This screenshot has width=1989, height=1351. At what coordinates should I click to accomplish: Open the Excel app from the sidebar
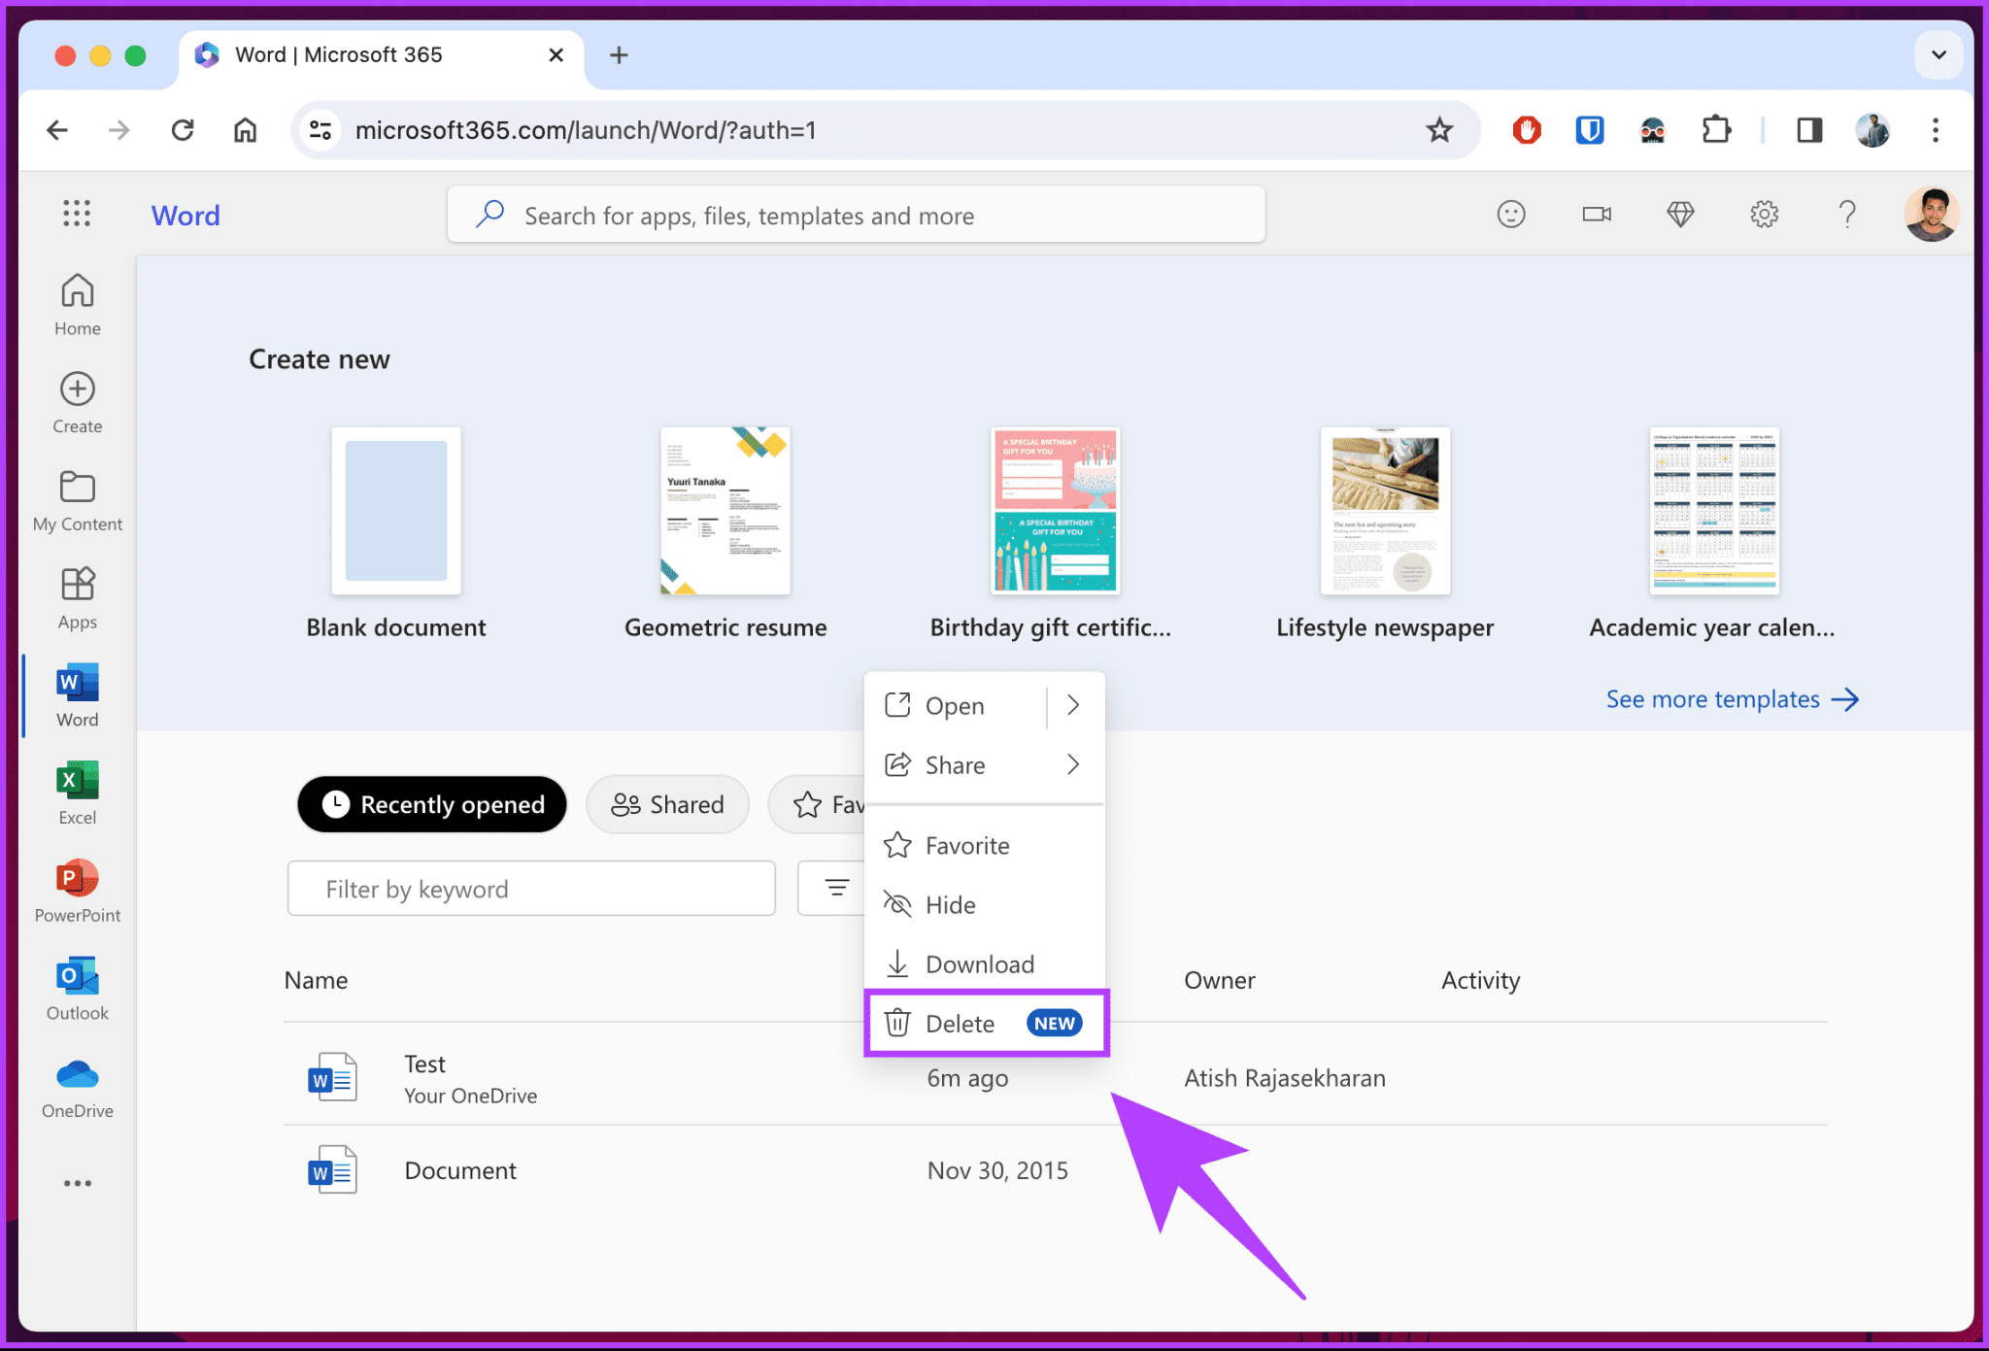pyautogui.click(x=76, y=790)
